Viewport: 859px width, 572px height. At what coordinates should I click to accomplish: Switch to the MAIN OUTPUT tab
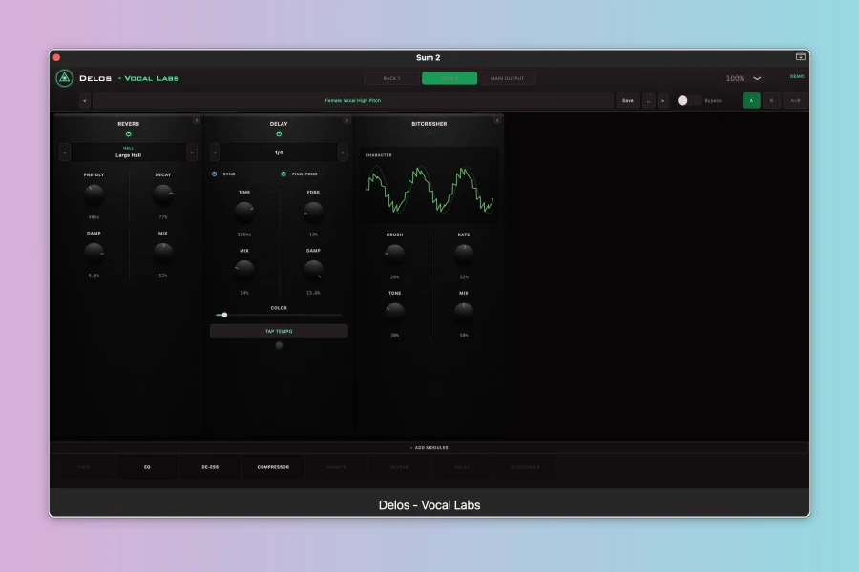pos(508,78)
